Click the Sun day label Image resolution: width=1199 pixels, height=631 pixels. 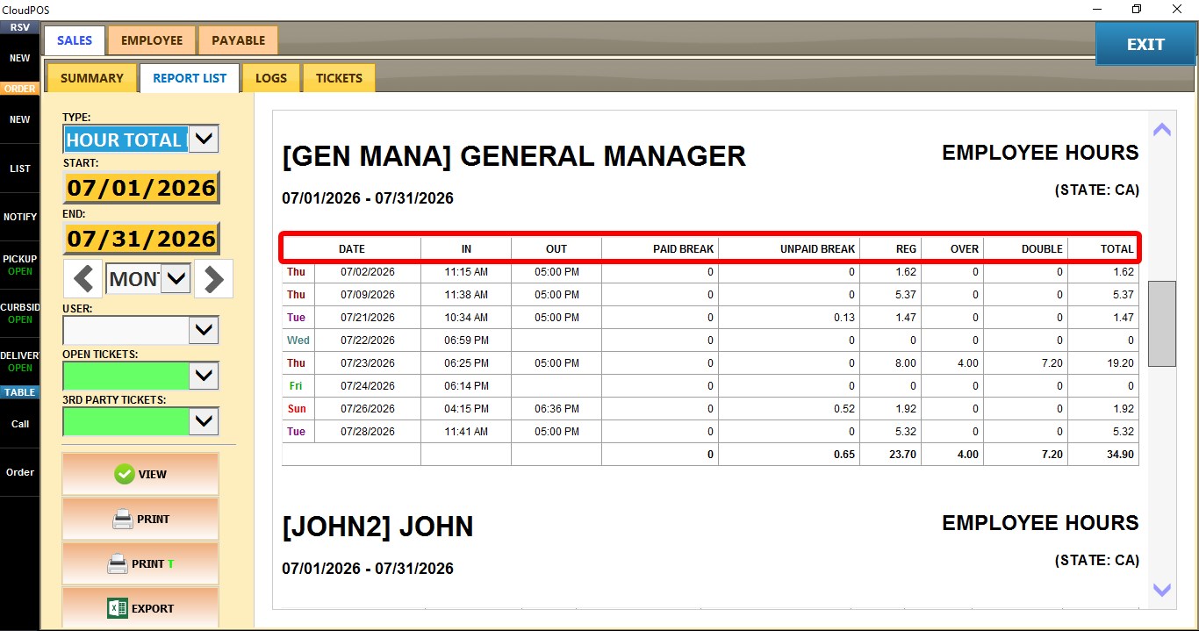point(297,409)
